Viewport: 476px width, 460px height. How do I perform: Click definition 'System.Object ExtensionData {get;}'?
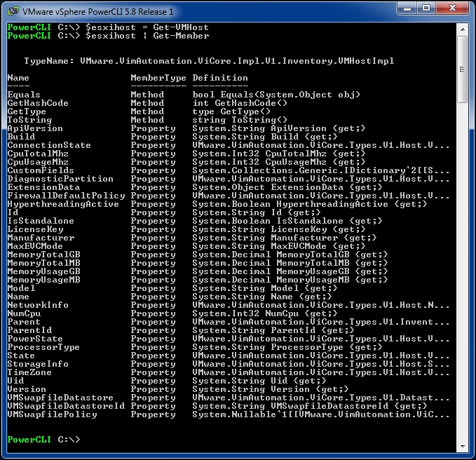[287, 187]
